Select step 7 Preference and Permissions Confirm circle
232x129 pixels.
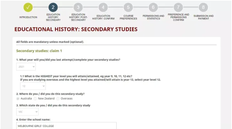178,7
